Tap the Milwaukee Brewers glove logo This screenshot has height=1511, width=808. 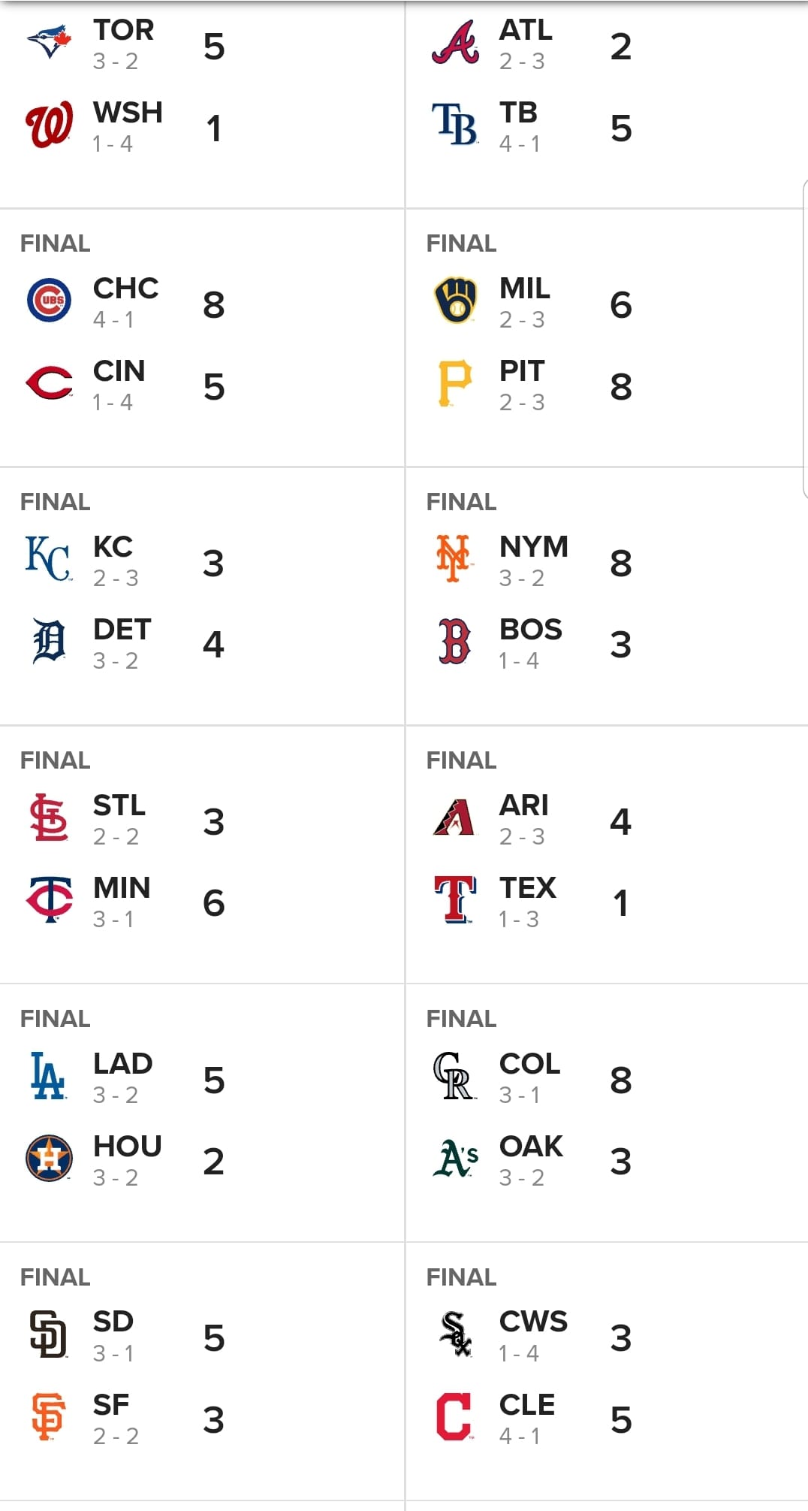(x=455, y=301)
